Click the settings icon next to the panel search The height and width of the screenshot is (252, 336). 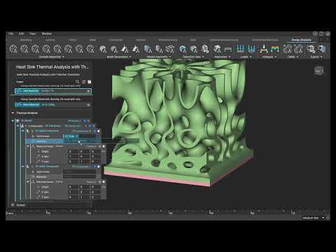(x=83, y=82)
